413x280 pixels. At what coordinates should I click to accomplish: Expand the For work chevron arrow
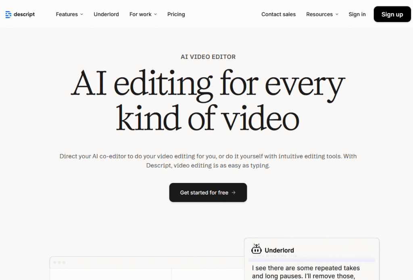click(155, 15)
